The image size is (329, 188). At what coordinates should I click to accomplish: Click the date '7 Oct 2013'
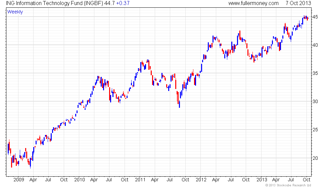[x=298, y=3]
